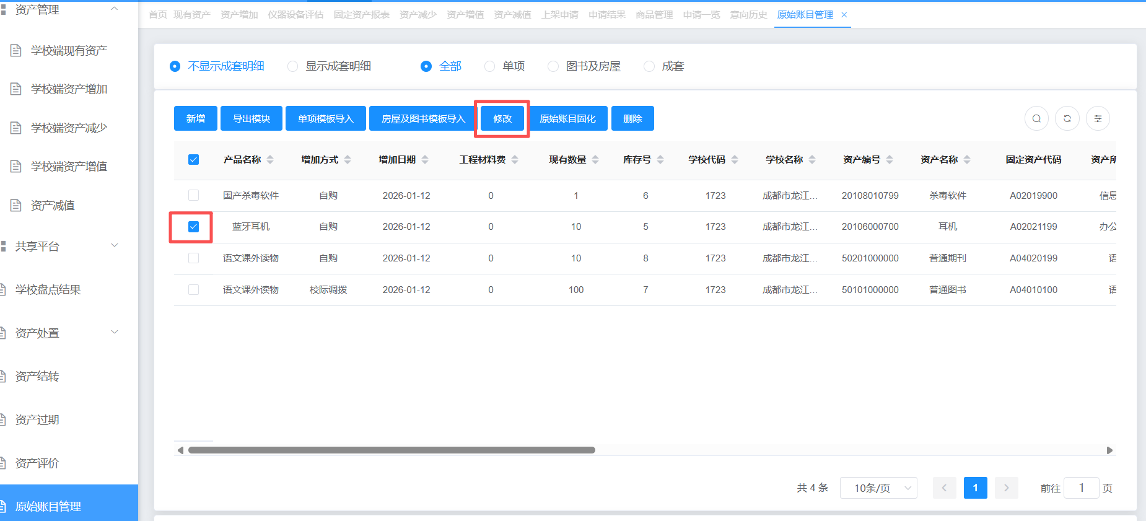Expand the 资产处置 sidebar menu
Screen dimensions: 1146x521
pos(115,333)
